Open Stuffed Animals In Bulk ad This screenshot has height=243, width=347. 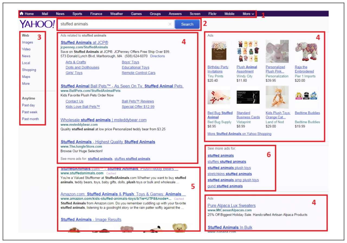[x=230, y=227]
